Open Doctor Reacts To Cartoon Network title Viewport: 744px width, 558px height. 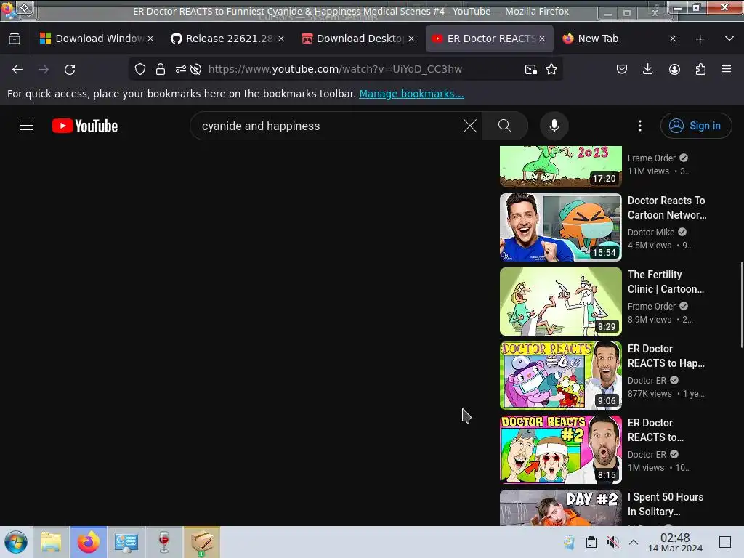667,208
